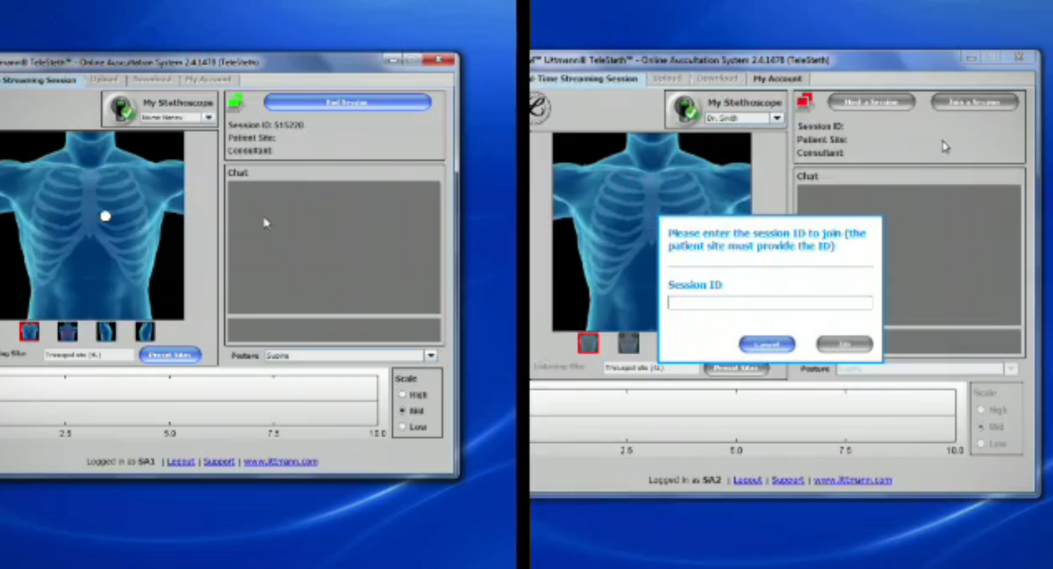Close the left TeleSteth window

pos(438,59)
